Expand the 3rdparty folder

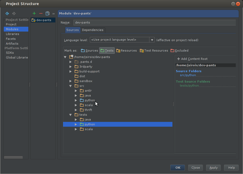click(71, 67)
